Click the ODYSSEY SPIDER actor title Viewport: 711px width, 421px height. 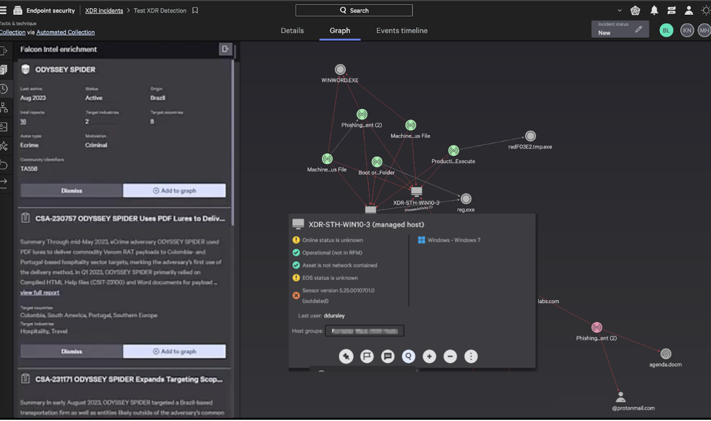click(x=66, y=69)
